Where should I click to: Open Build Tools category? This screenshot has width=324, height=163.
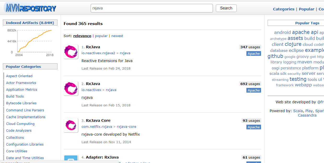pos(15,96)
